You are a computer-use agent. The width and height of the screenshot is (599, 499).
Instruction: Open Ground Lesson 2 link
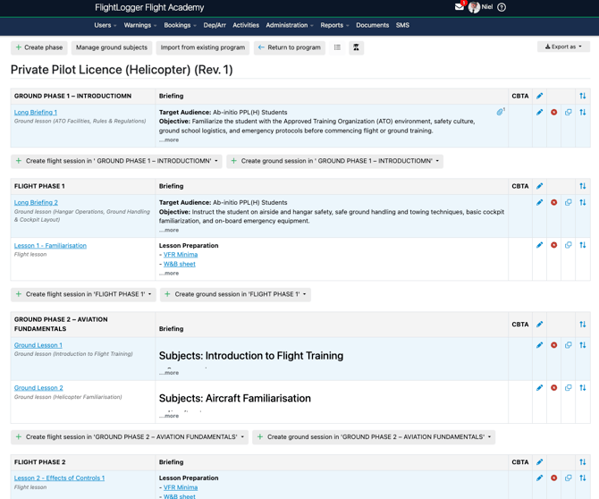[38, 388]
